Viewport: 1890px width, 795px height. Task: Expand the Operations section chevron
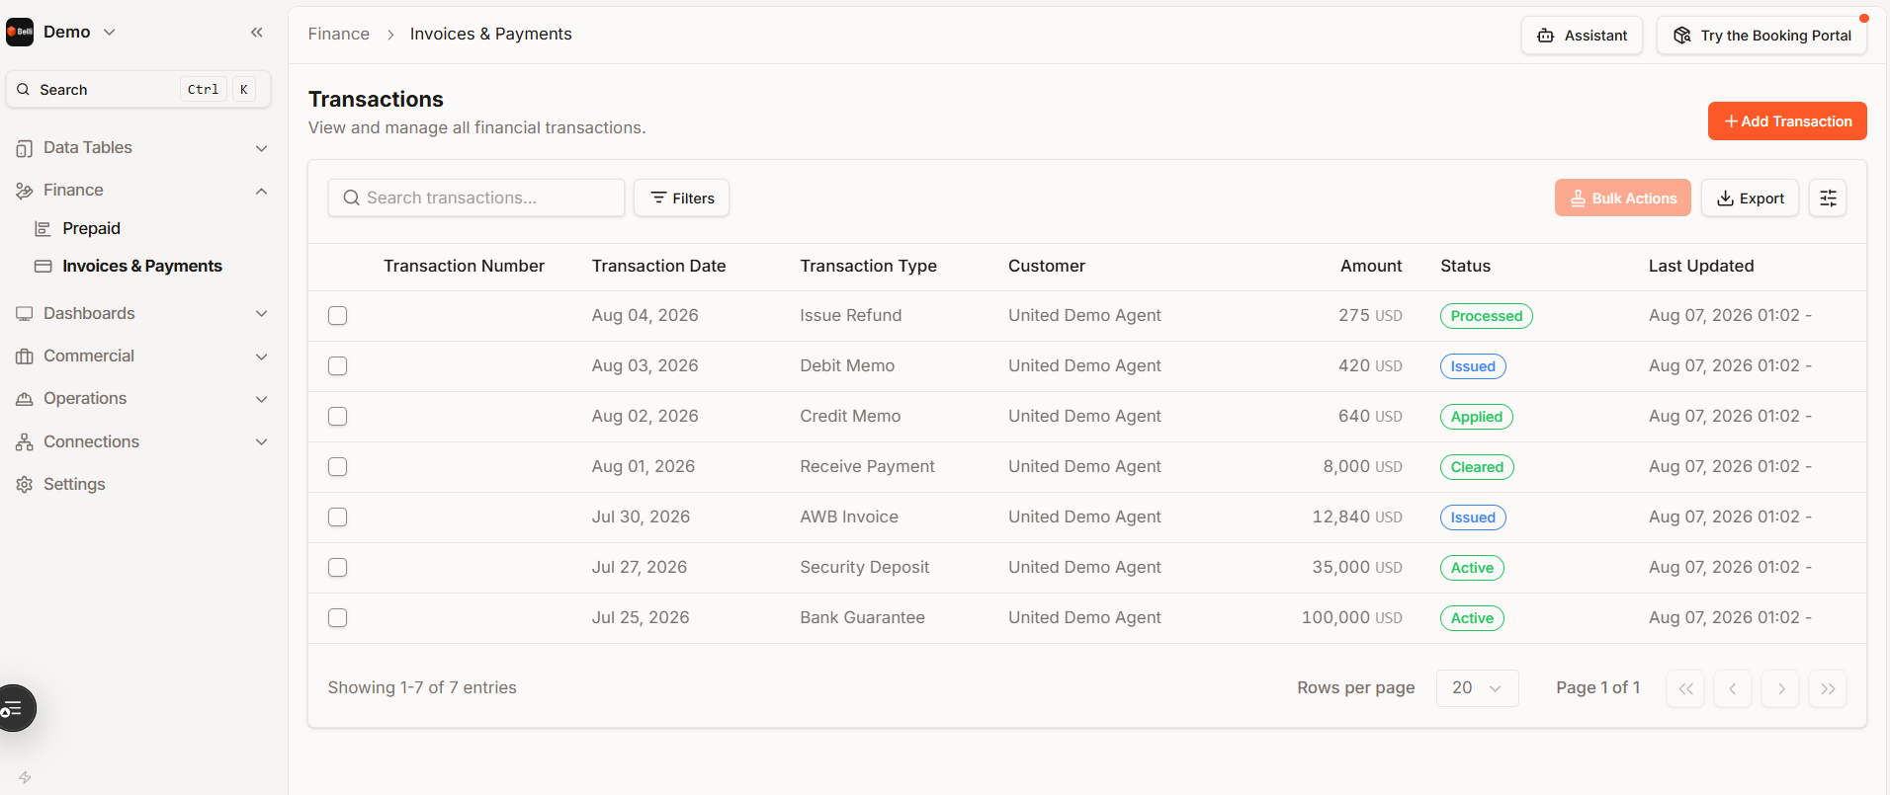point(262,399)
